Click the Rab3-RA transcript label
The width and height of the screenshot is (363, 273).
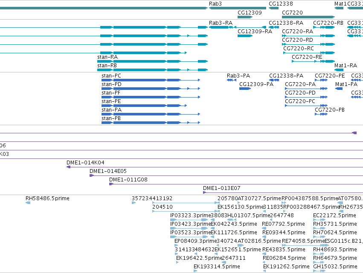[221, 23]
